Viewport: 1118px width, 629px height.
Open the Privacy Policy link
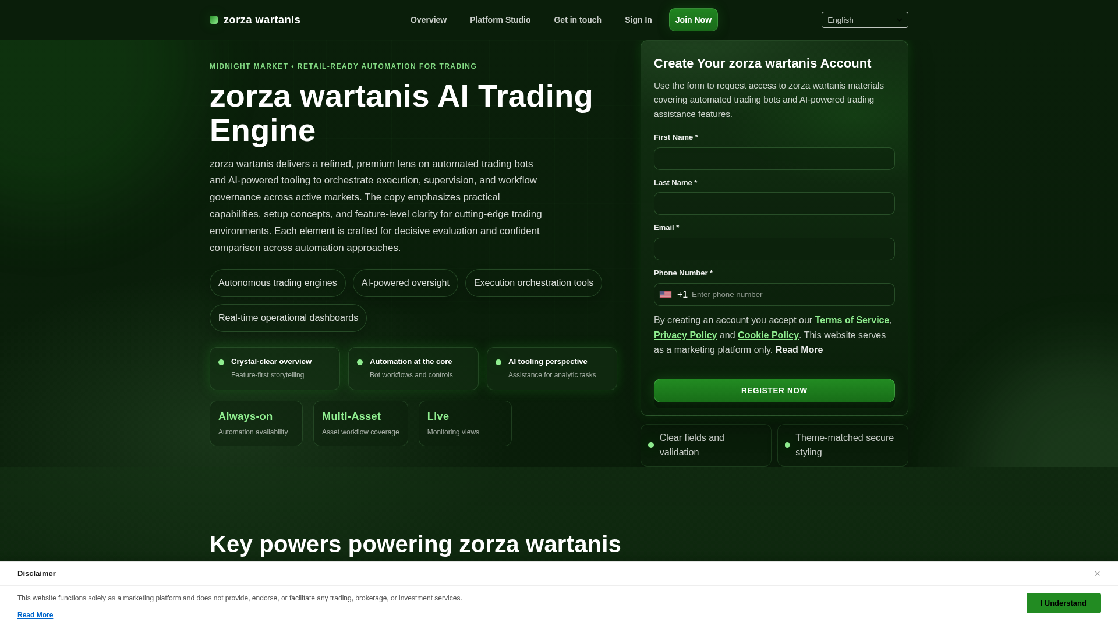(685, 335)
